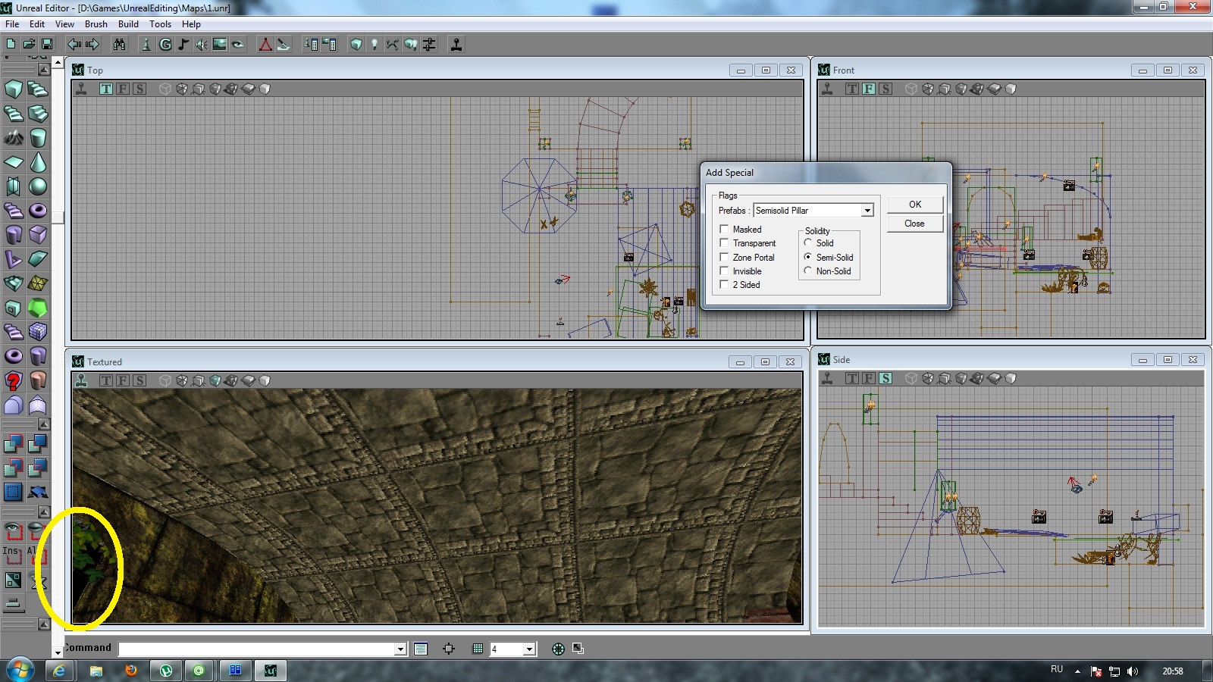1213x682 pixels.
Task: Open the texture browser picture icon
Action: (220, 45)
